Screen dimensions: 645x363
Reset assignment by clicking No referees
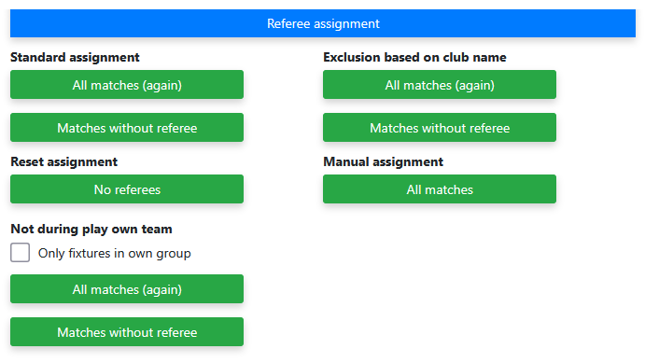point(127,189)
